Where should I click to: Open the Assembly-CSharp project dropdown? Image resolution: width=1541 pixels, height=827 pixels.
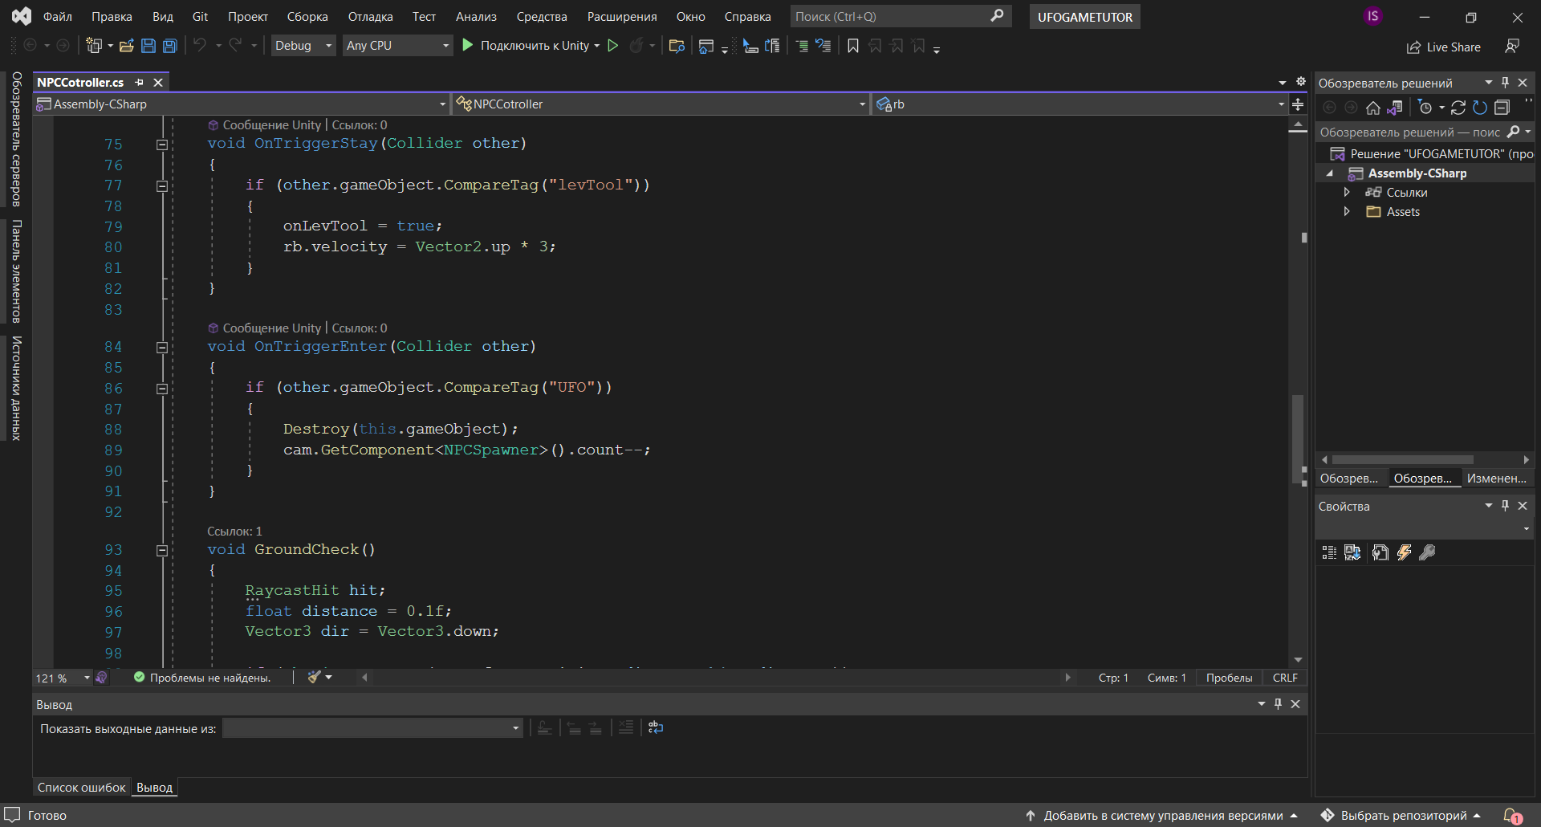tap(242, 104)
